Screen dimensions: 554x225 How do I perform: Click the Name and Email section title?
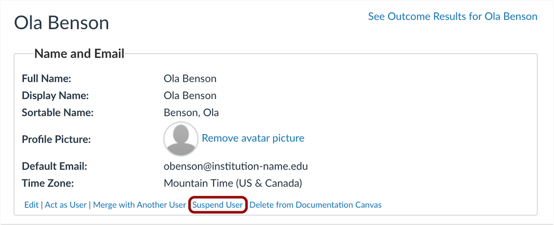tap(79, 54)
